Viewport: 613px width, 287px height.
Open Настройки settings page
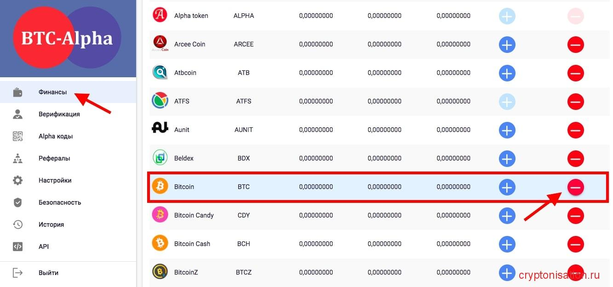(55, 180)
